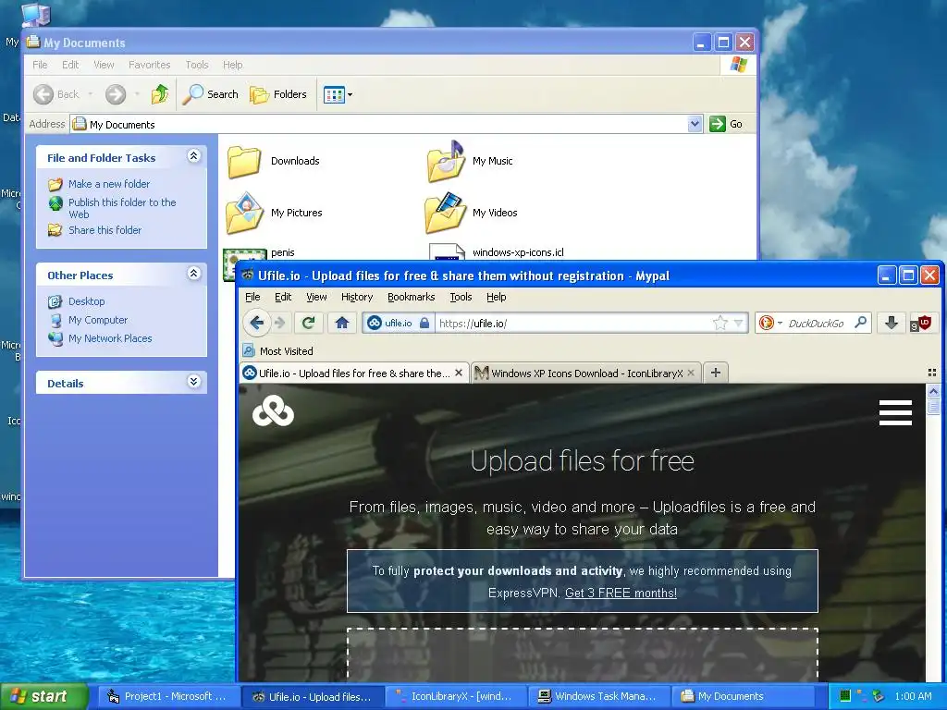Reload the ufile.io page
Image resolution: width=947 pixels, height=710 pixels.
[309, 323]
